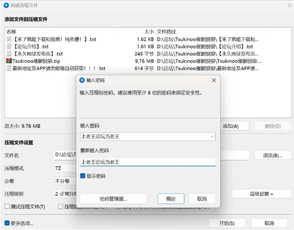The width and height of the screenshot is (294, 230).
Task: Select the Tsukinoo催眠银狼.zip archive icon
Action: [9, 61]
